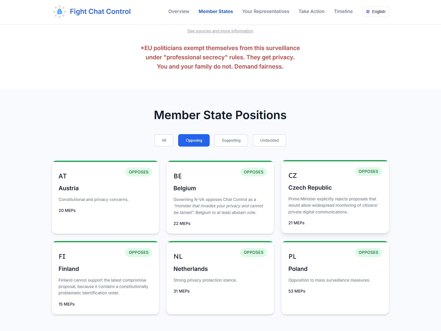Image resolution: width=441 pixels, height=331 pixels.
Task: Click the OPPOSES badge on Poland card
Action: (x=368, y=252)
